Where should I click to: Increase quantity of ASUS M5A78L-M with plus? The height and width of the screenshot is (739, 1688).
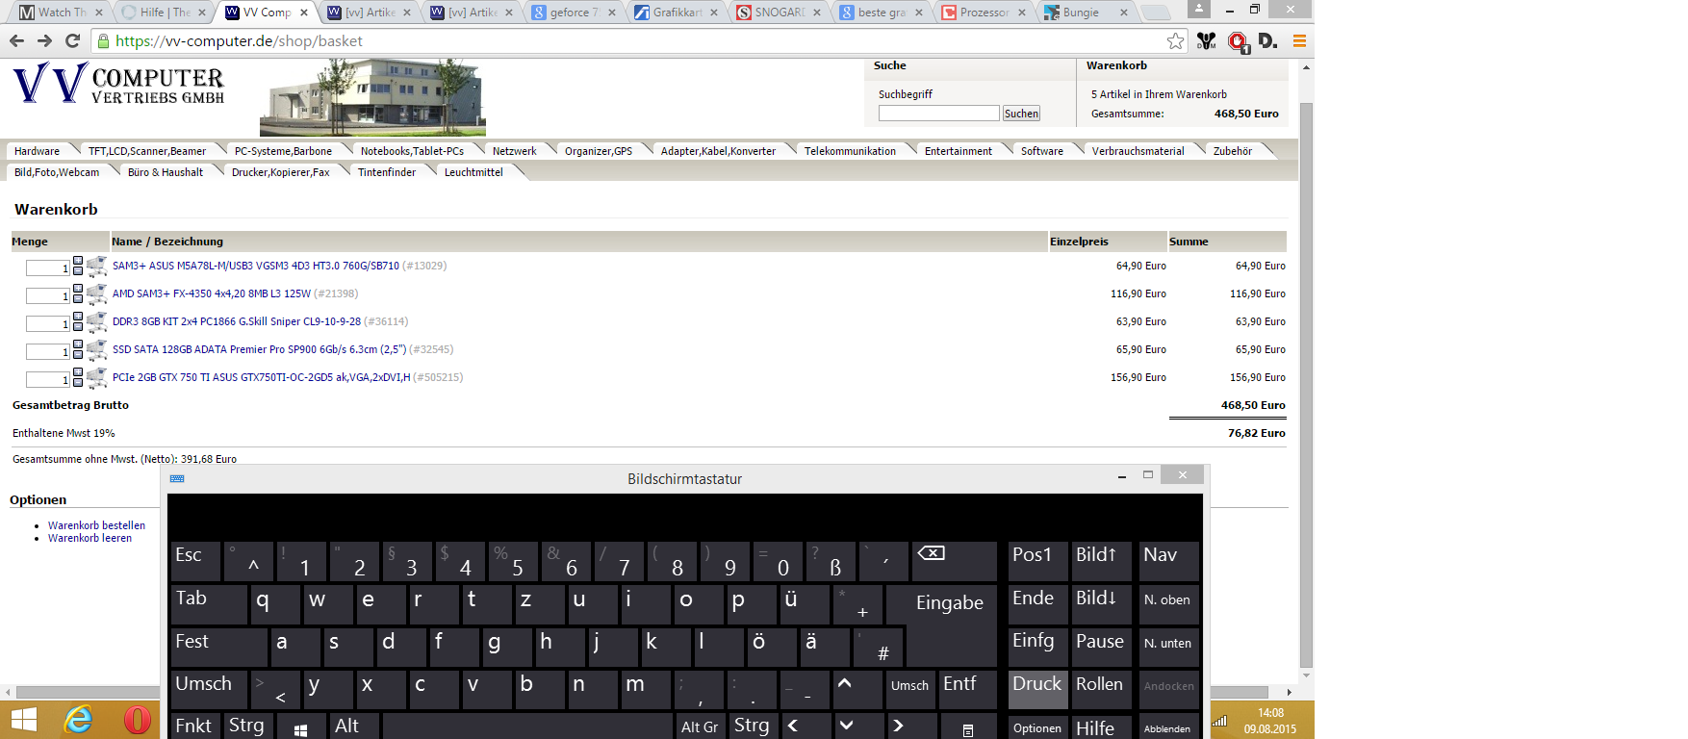click(78, 261)
